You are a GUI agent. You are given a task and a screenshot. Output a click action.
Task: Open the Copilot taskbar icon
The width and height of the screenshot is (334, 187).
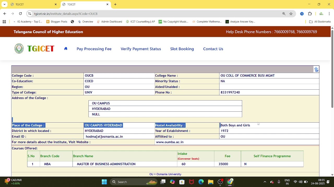(x=172, y=182)
